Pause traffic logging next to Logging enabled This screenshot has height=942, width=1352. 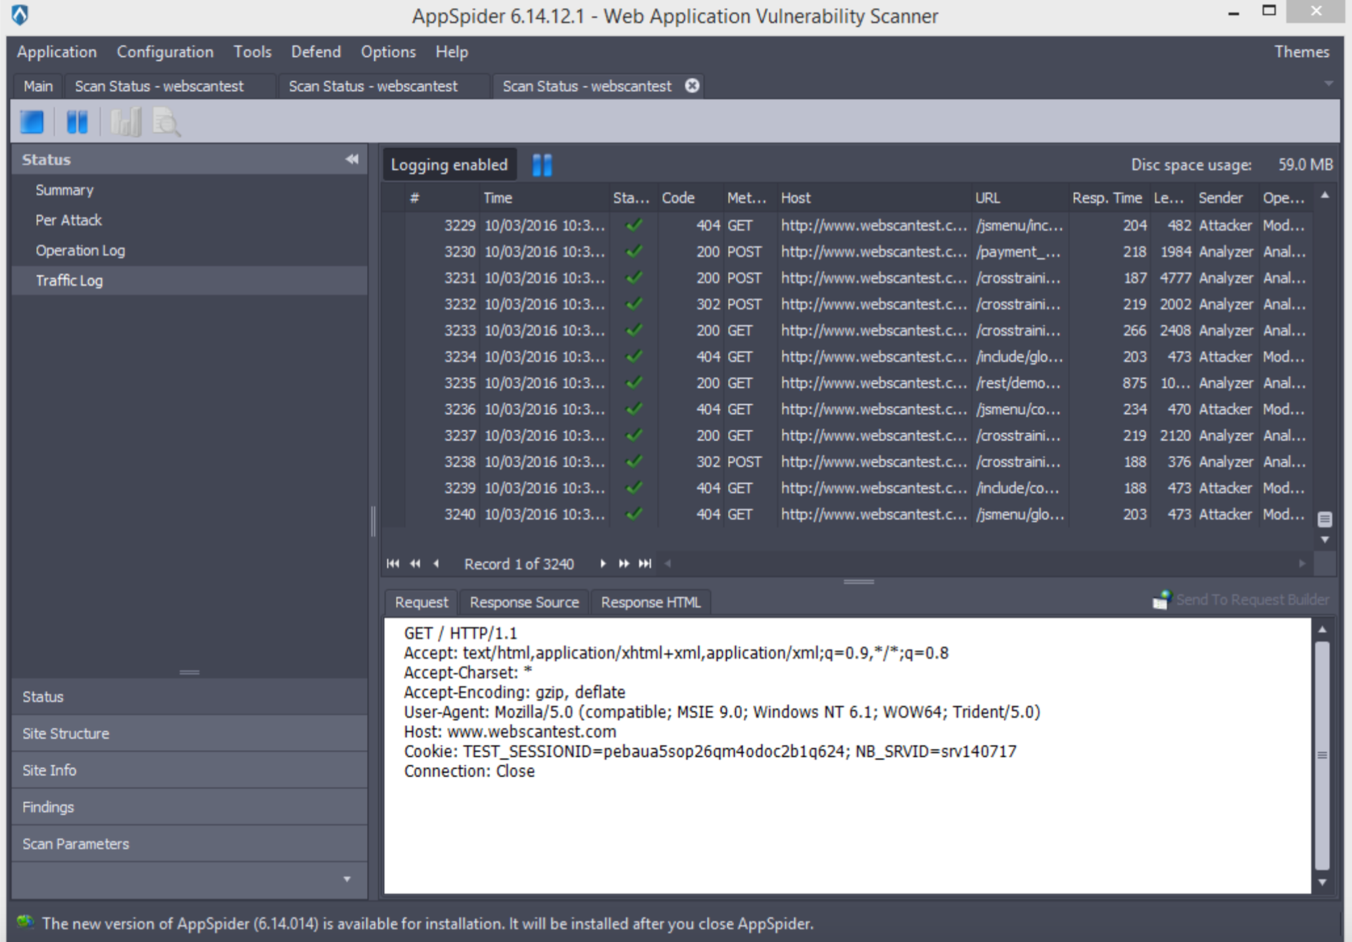tap(542, 165)
